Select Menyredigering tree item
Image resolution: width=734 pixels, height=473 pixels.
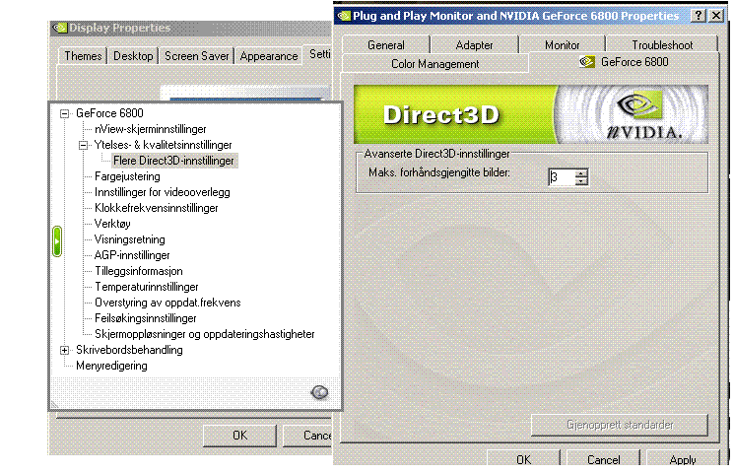(x=111, y=366)
